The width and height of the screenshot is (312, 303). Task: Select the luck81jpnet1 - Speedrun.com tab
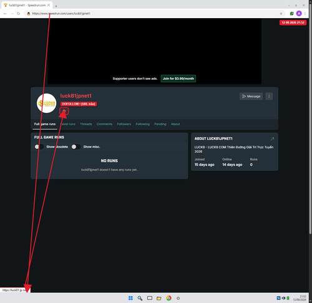27,5
